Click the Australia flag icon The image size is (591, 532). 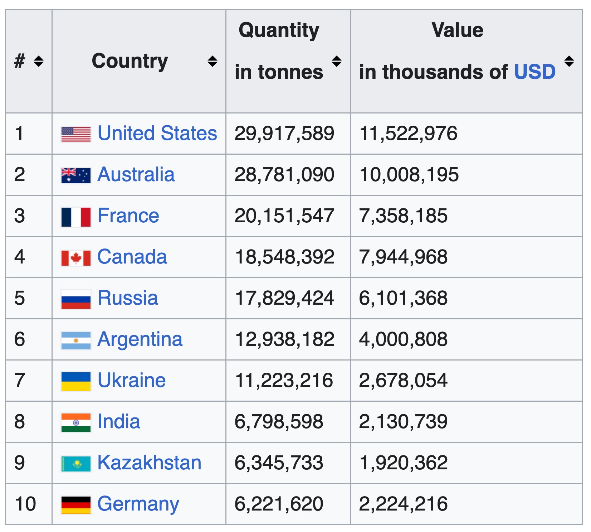click(x=76, y=176)
